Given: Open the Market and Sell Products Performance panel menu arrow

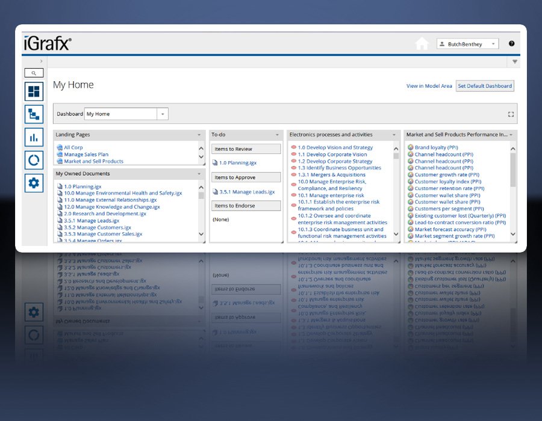Looking at the screenshot, I should pyautogui.click(x=511, y=135).
